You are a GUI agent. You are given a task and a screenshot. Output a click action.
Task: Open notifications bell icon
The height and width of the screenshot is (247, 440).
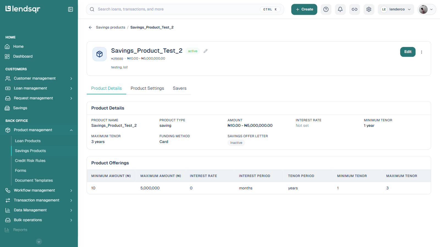point(340,9)
